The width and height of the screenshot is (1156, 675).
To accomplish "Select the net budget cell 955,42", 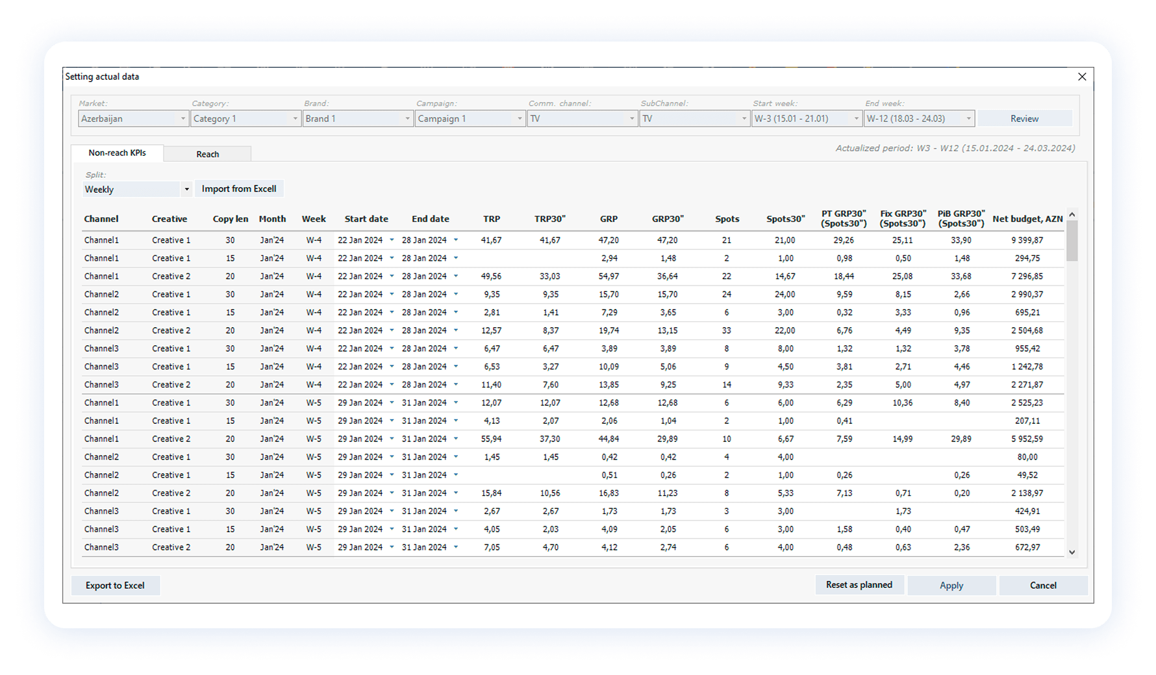I will [x=1027, y=349].
